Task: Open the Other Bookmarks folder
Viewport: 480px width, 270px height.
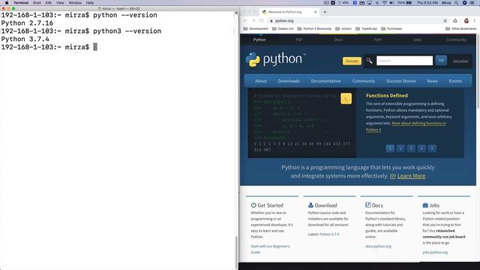Action: tap(461, 28)
